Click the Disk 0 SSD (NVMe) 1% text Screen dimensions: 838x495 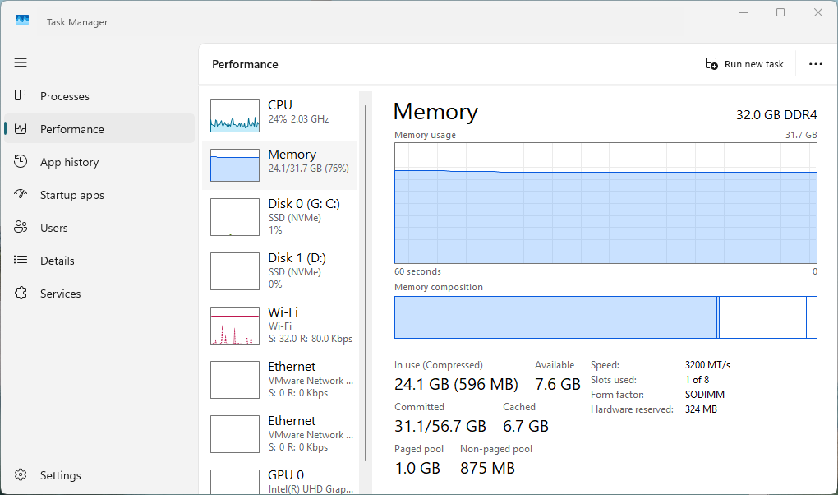(294, 224)
